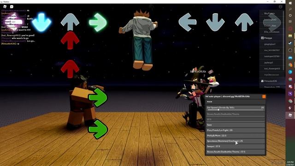
Task: Close the fnf auto player panel with the orange square
Action: point(264,96)
